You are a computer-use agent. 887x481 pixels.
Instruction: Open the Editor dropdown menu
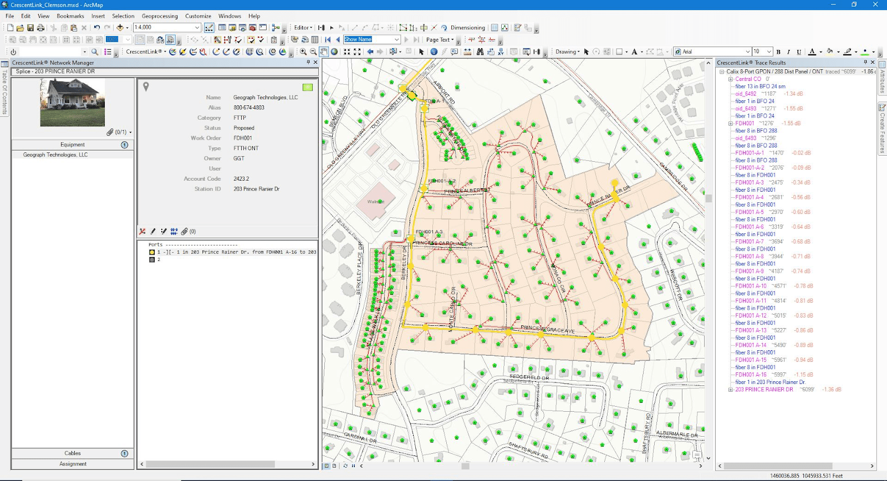pyautogui.click(x=303, y=28)
